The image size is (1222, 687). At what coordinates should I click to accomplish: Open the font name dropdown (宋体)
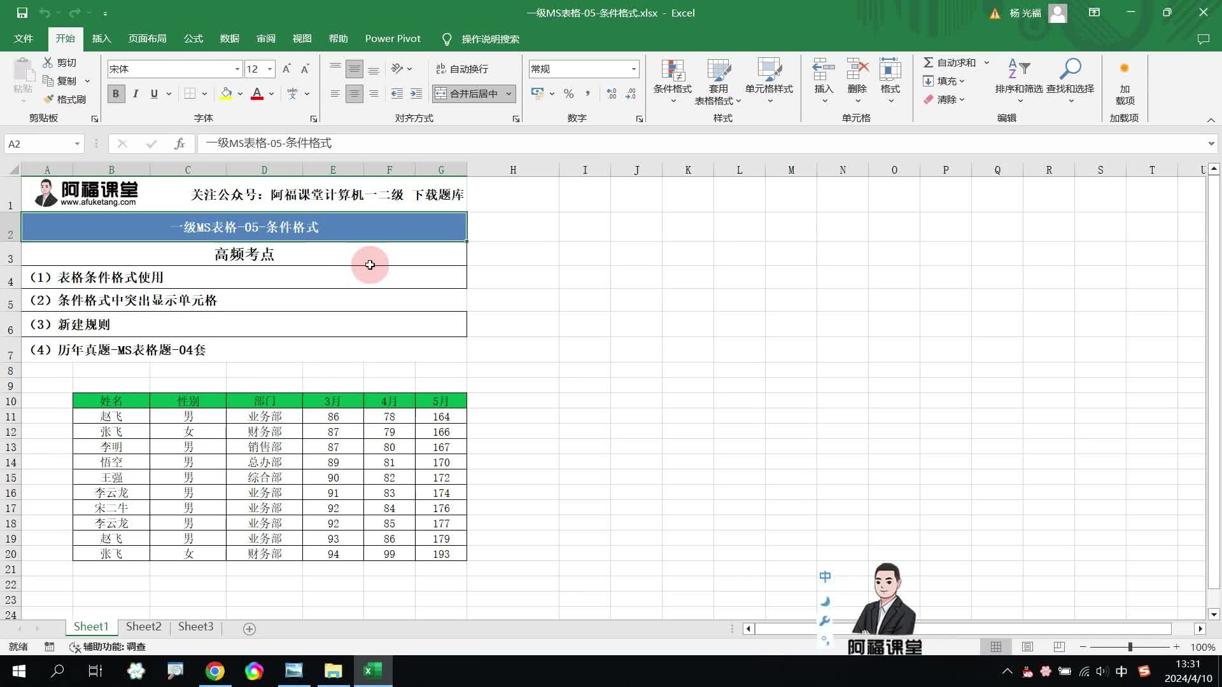click(x=237, y=69)
